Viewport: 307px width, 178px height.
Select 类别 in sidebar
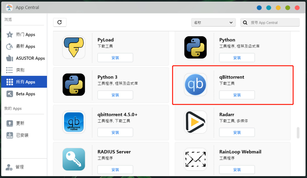[x=24, y=70]
